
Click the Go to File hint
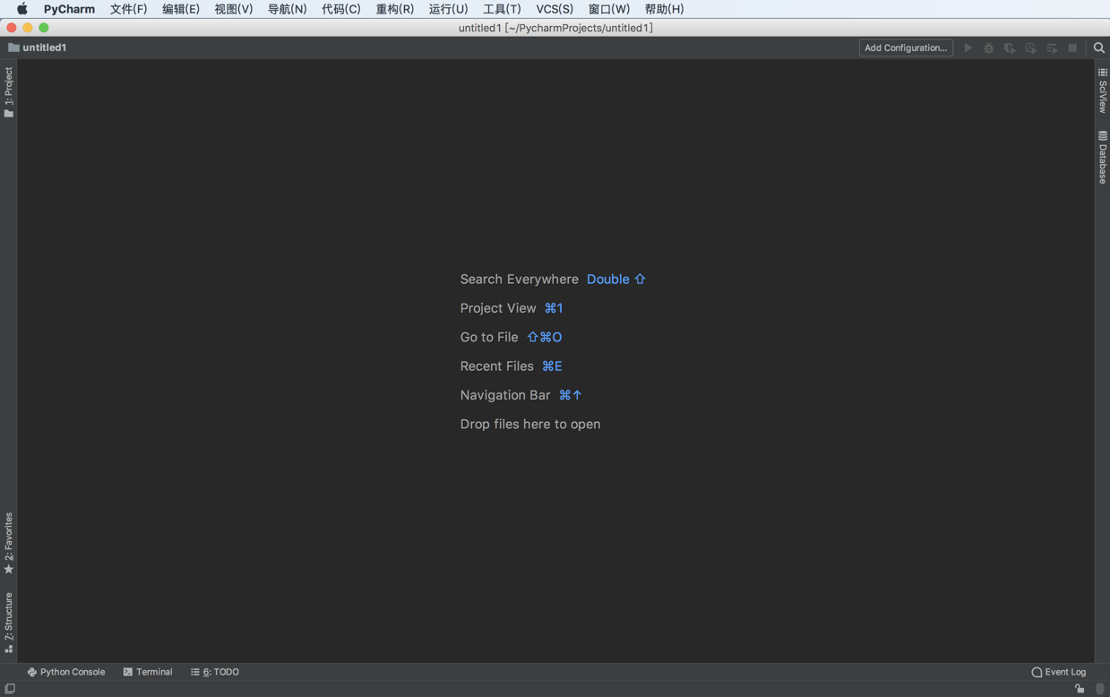(511, 337)
